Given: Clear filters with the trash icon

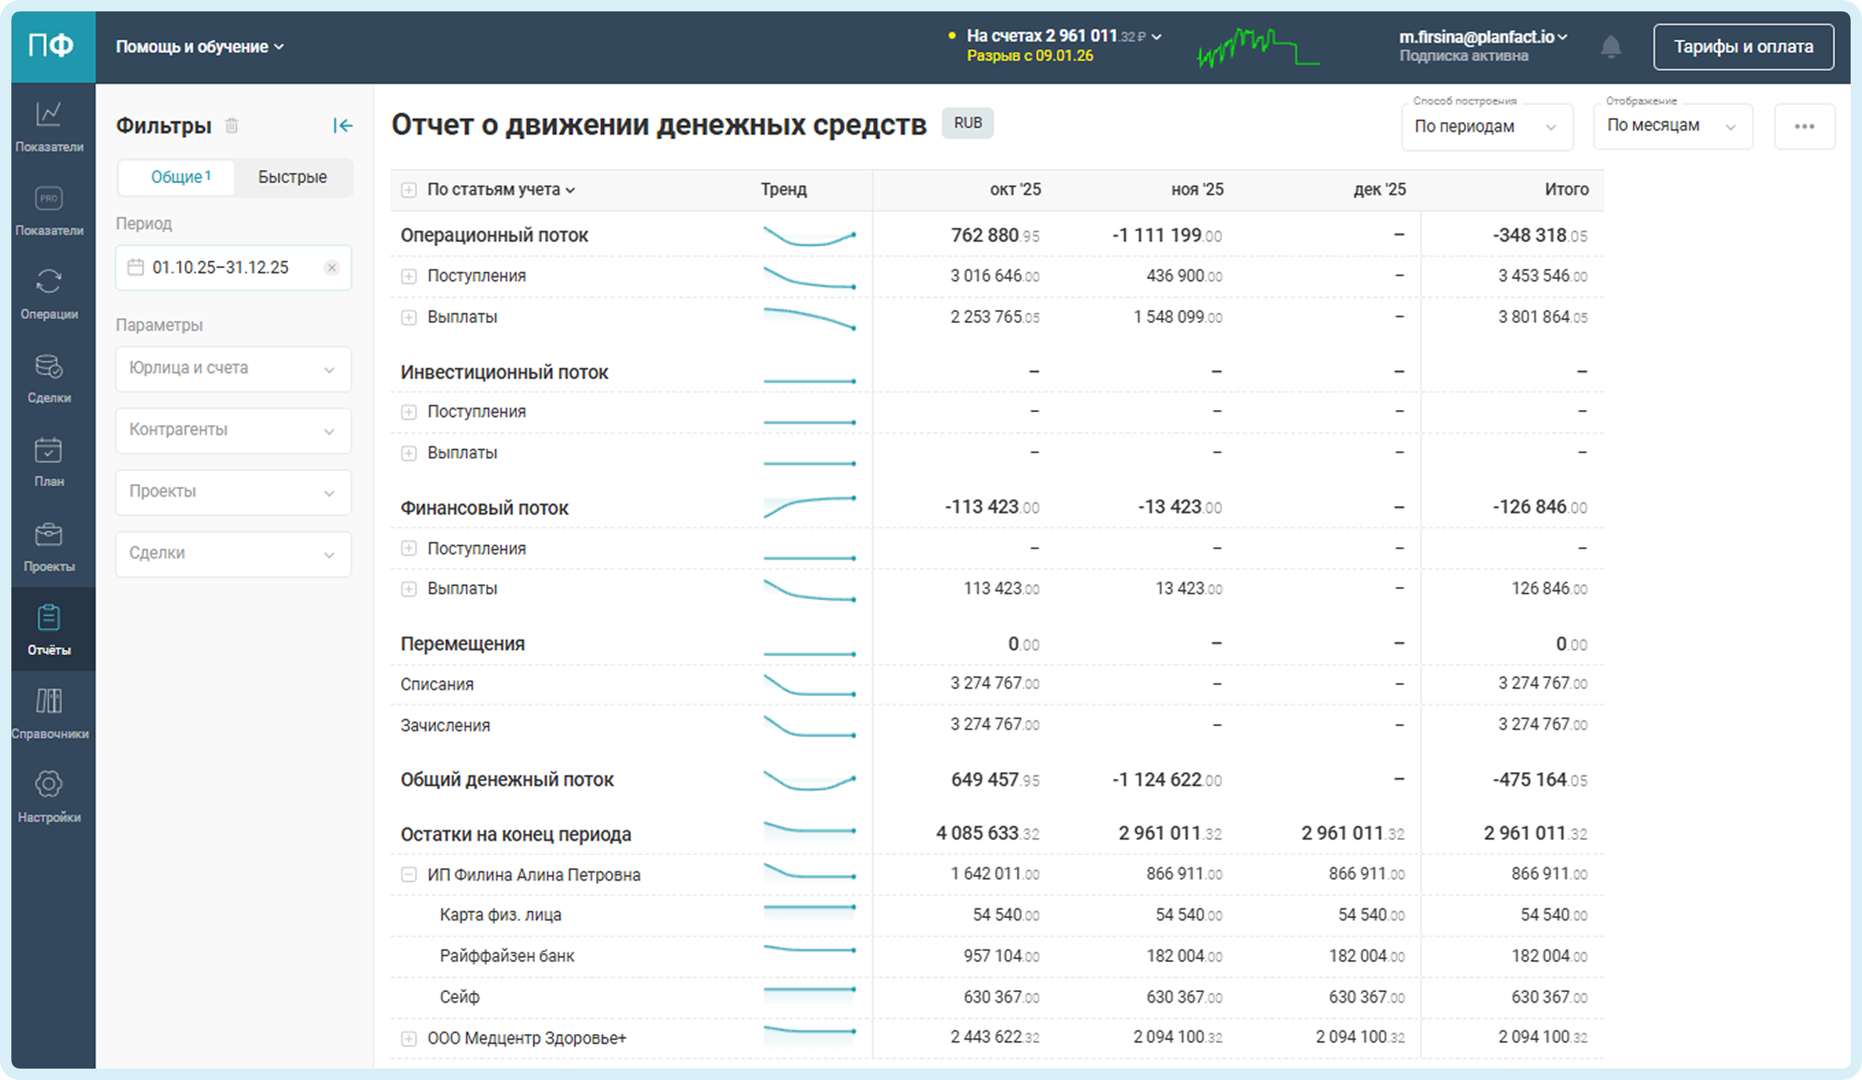Looking at the screenshot, I should 231,126.
